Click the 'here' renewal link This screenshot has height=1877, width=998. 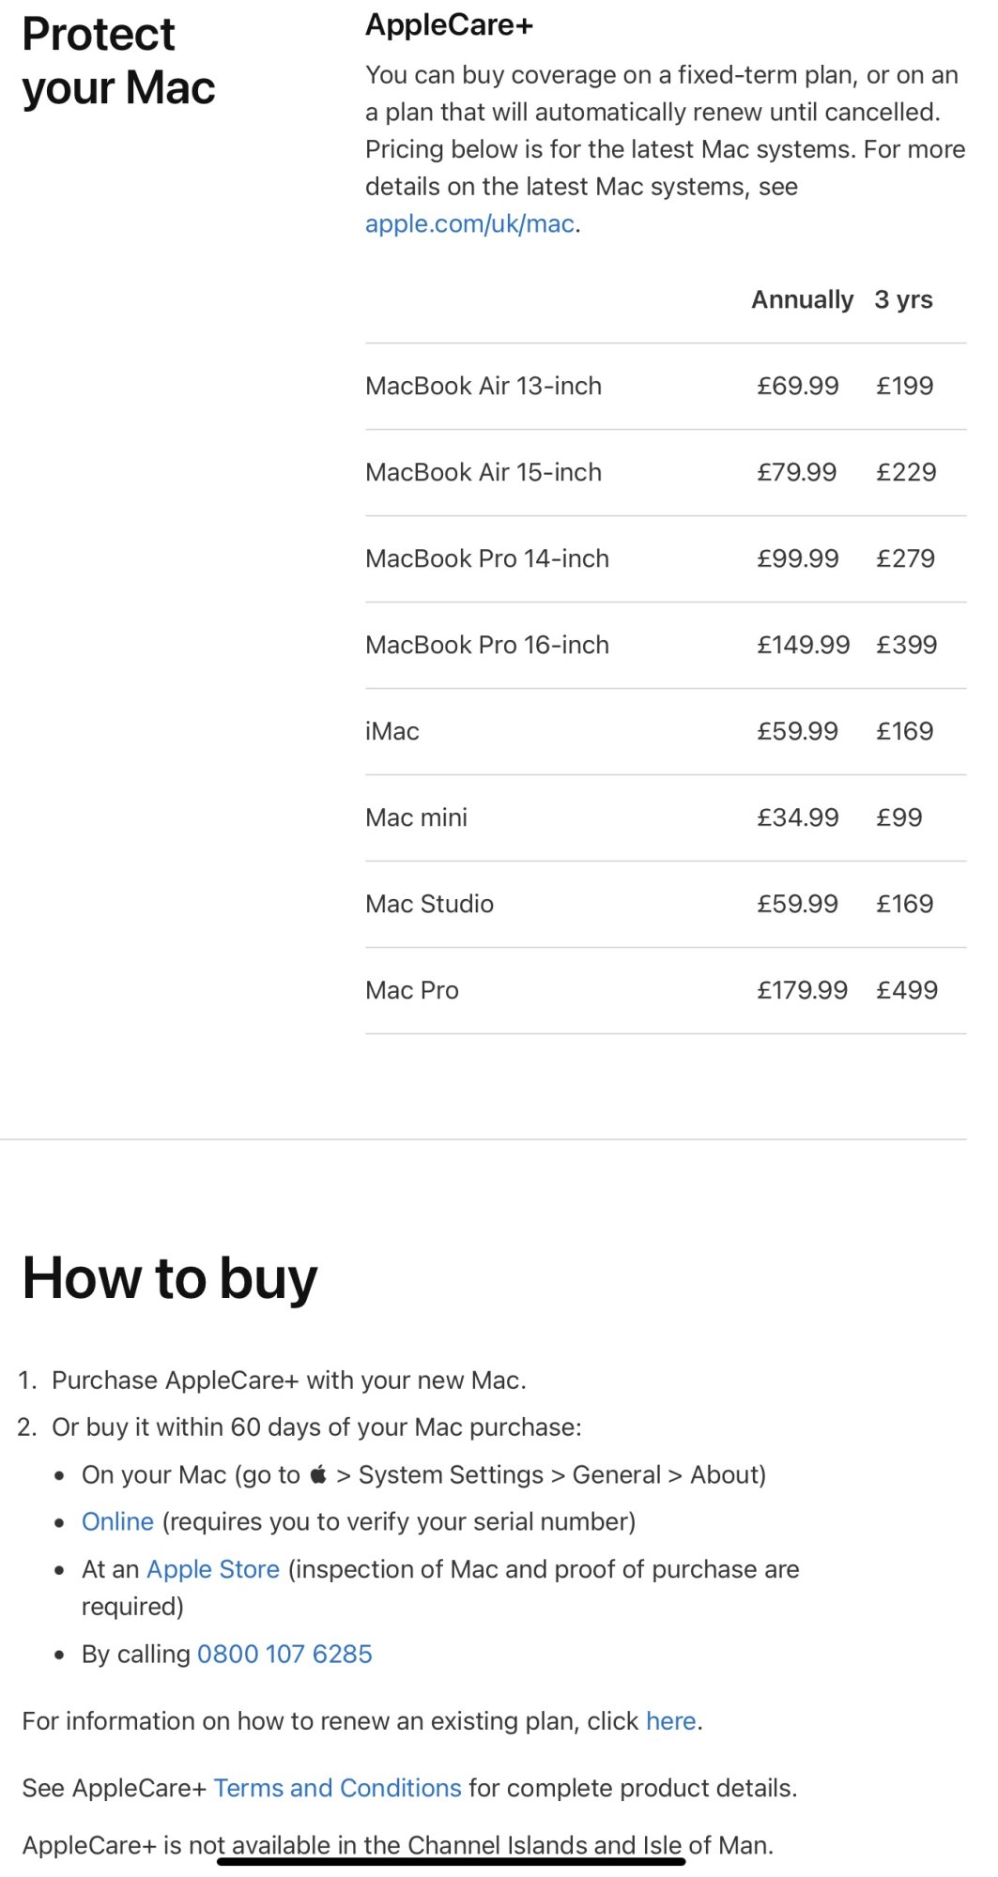tap(670, 1721)
